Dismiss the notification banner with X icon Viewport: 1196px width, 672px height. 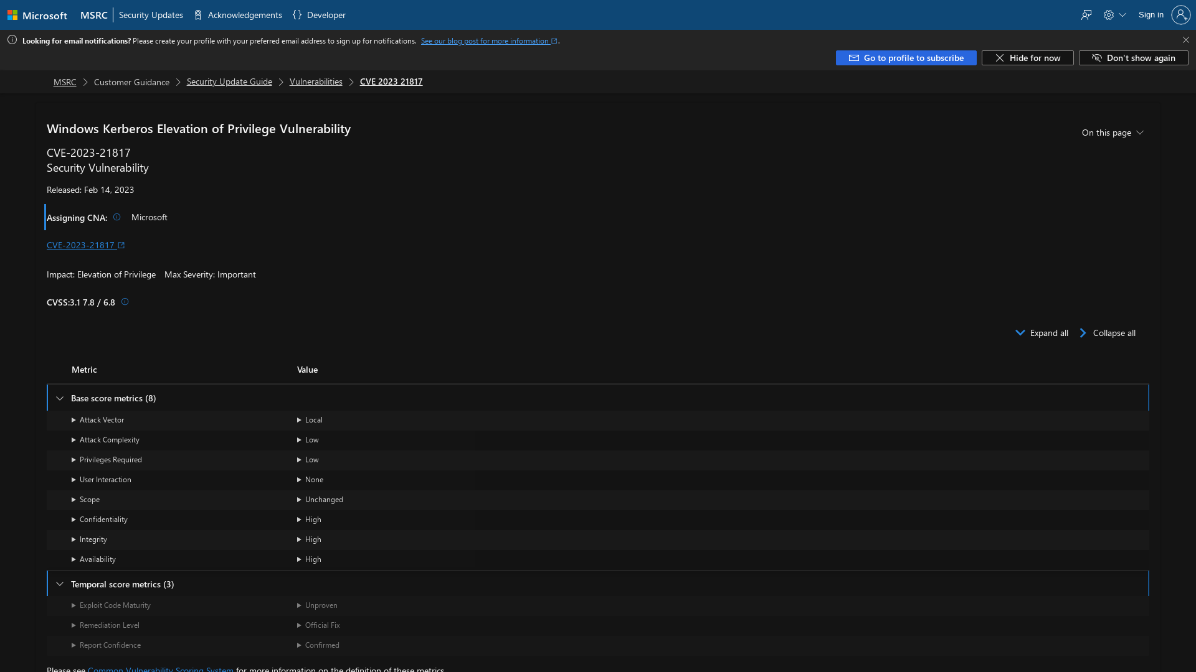click(1185, 40)
